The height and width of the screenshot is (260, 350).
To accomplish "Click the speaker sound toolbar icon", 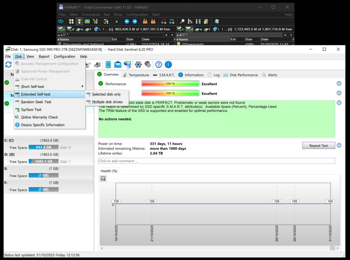I will pyautogui.click(x=148, y=65).
